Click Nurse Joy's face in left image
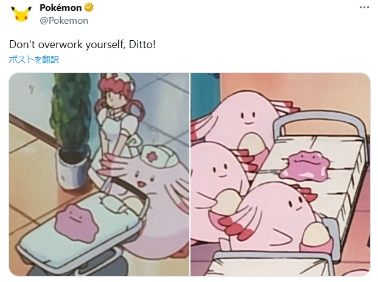This screenshot has width=378, height=282. (x=113, y=96)
